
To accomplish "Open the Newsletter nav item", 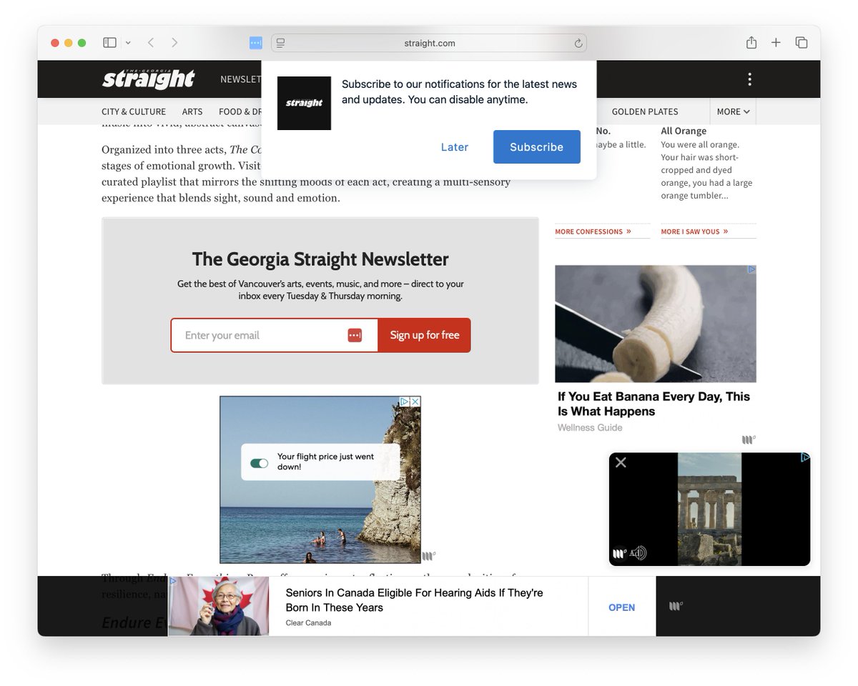I will (240, 79).
